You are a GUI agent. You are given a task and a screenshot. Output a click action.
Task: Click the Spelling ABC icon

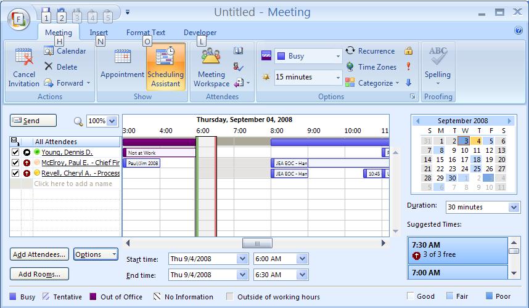[x=438, y=56]
